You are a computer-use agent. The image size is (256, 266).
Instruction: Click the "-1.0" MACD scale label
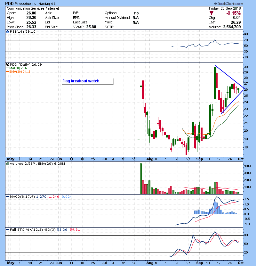click(x=246, y=224)
